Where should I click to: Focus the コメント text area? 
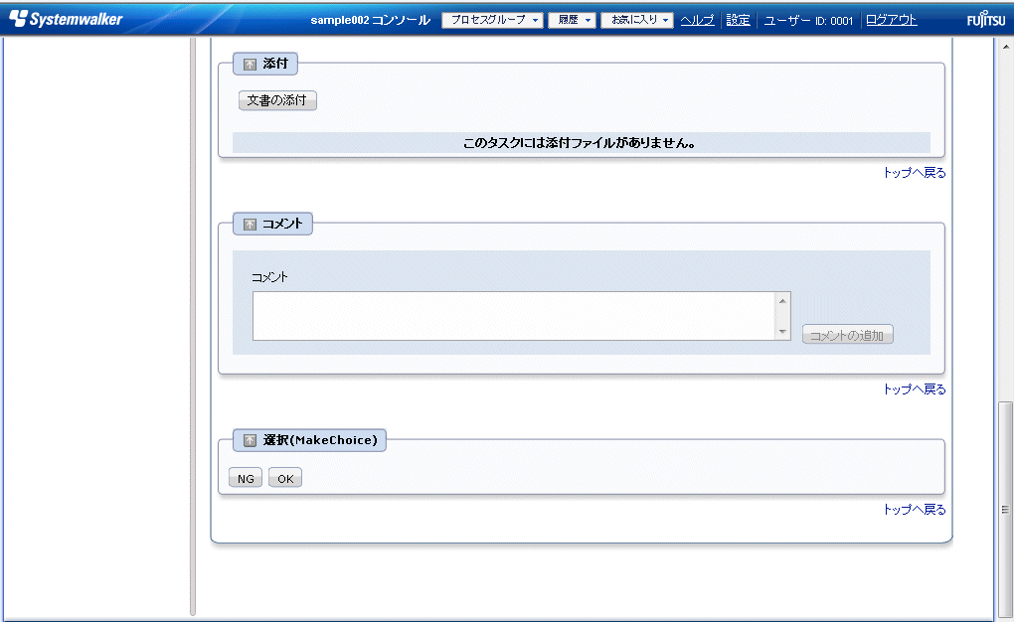(514, 316)
